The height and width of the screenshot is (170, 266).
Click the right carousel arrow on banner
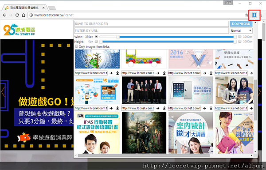click(259, 92)
